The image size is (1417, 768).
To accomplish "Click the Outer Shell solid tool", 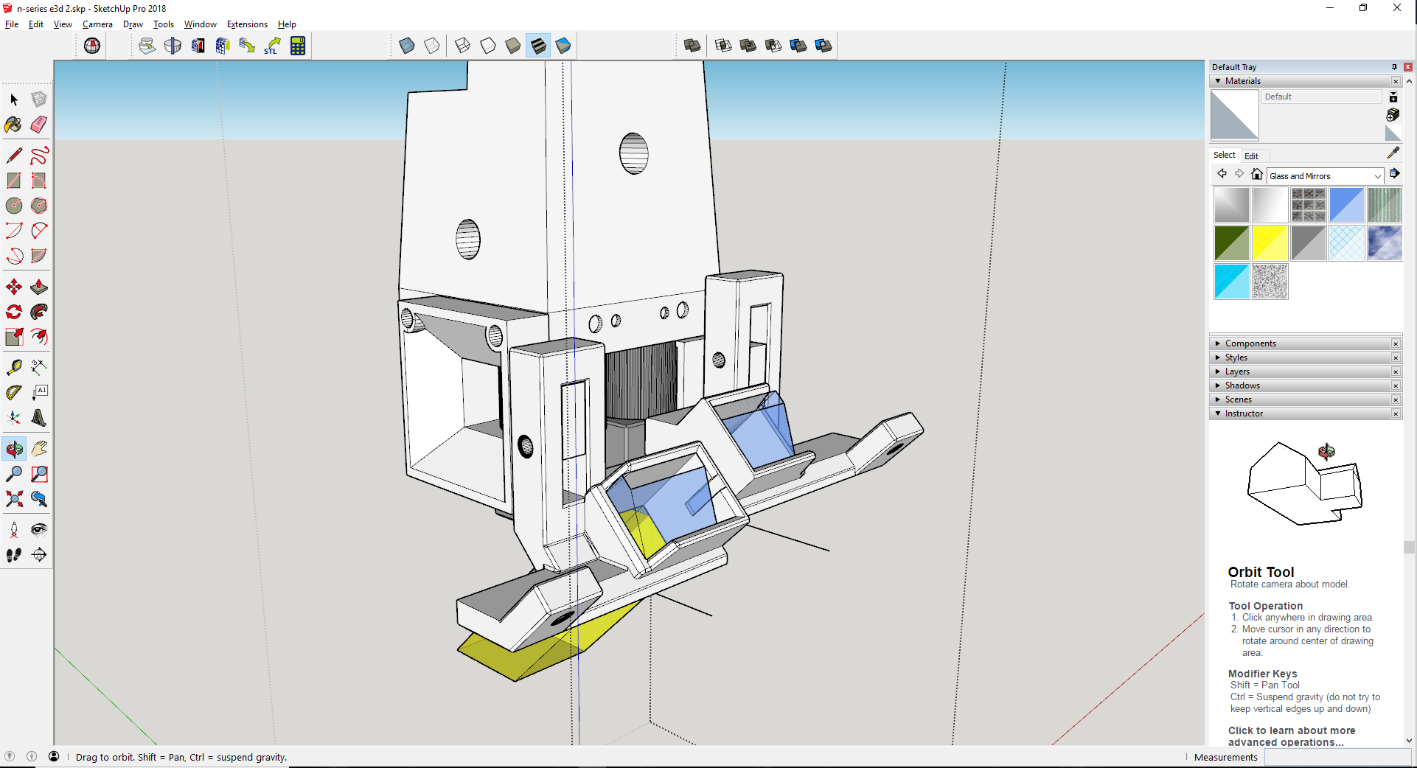I will pyautogui.click(x=692, y=46).
